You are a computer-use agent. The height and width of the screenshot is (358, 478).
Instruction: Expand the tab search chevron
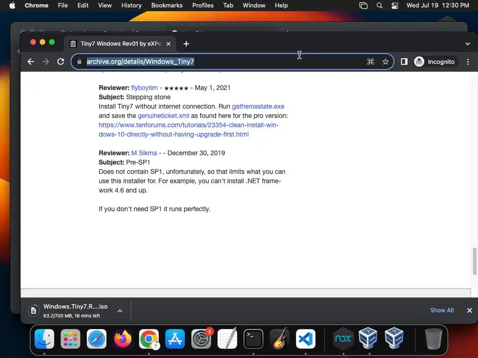point(468,44)
